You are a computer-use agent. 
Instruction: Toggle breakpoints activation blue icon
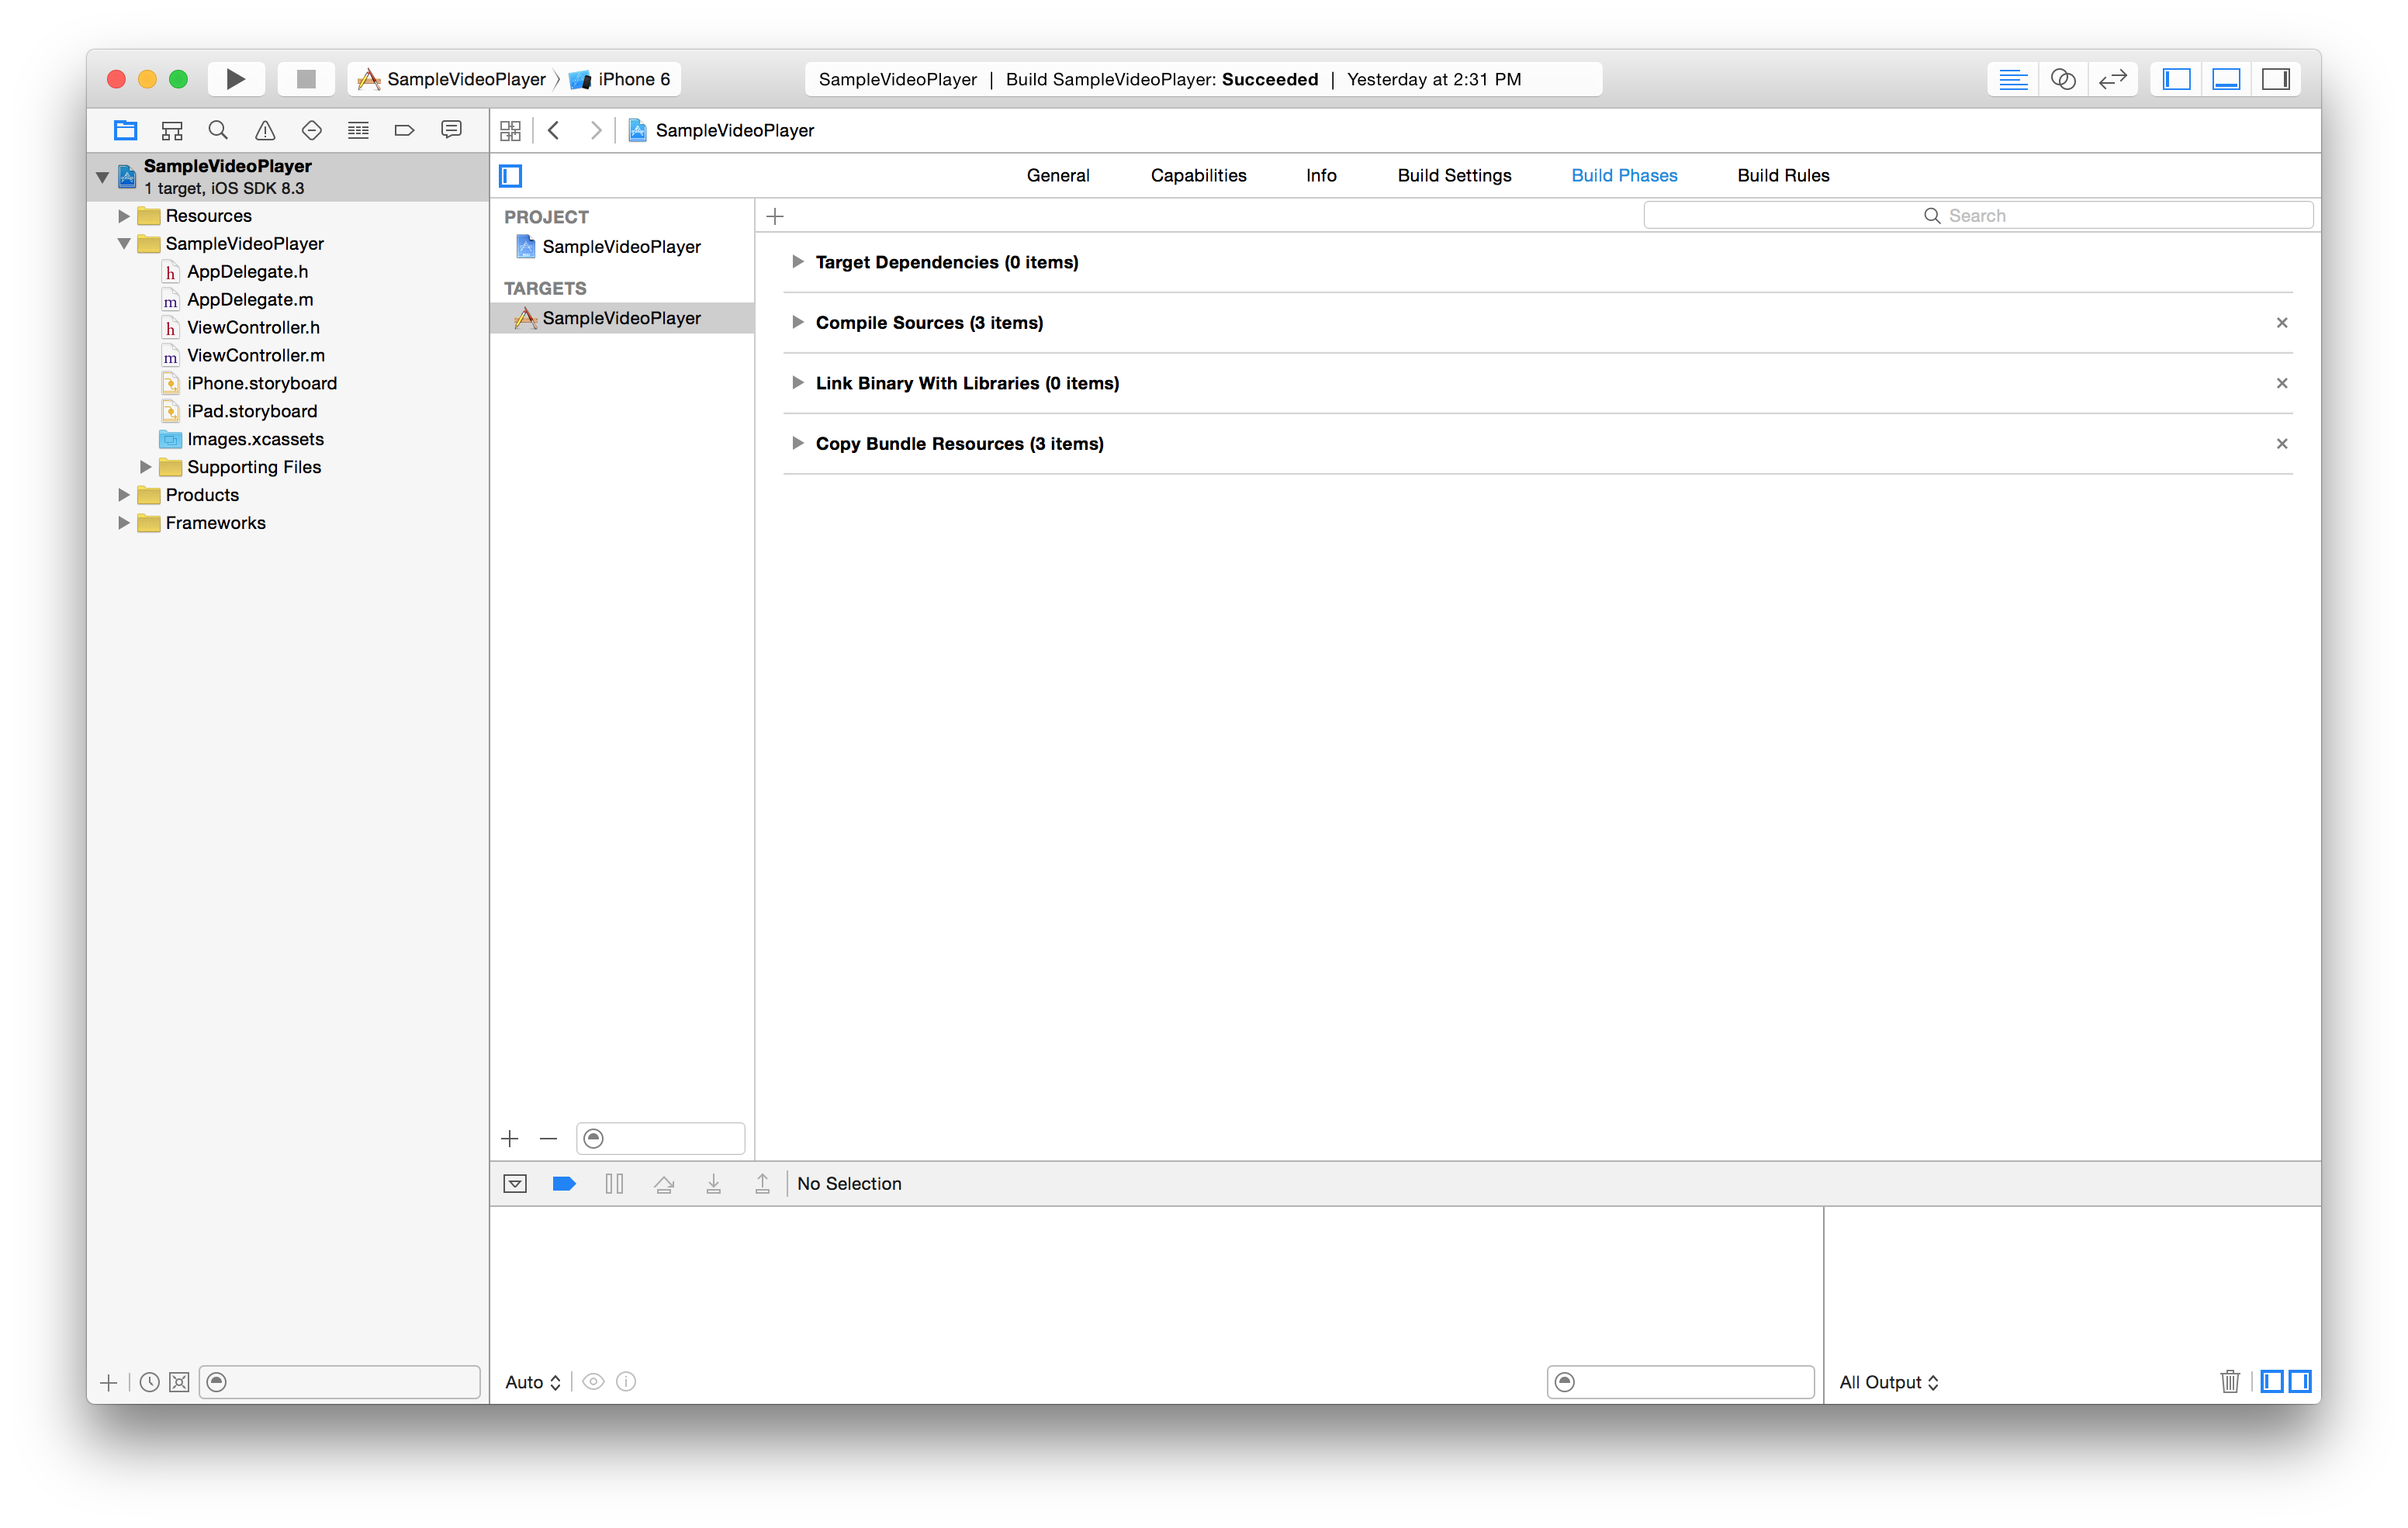[564, 1184]
